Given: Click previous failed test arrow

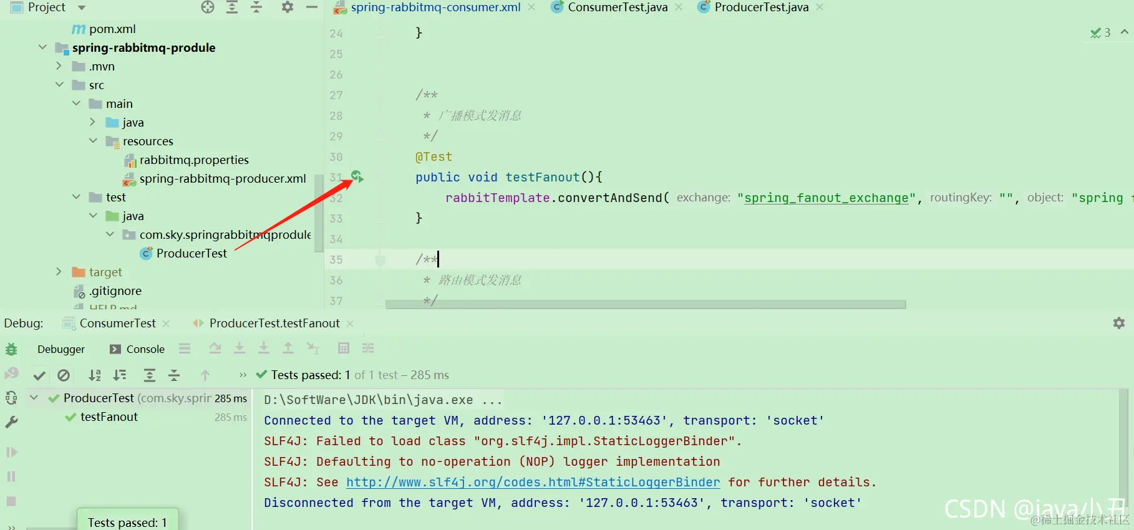Looking at the screenshot, I should click(x=205, y=375).
